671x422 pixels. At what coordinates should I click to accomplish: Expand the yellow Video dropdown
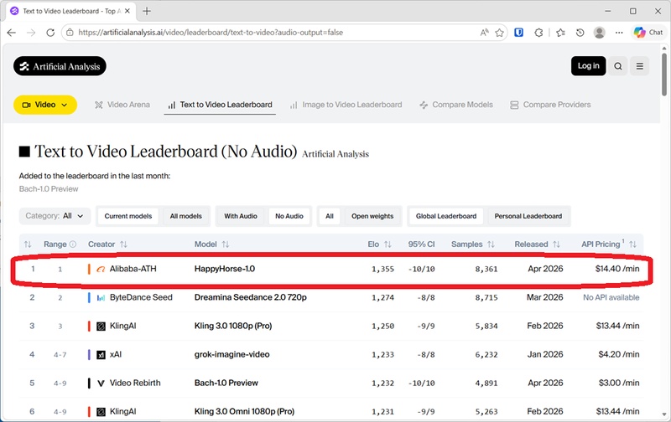tap(45, 105)
